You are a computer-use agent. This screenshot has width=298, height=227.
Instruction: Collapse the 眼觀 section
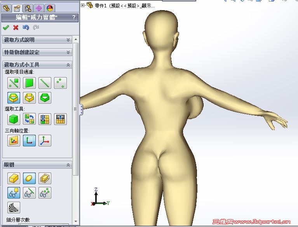37,165
